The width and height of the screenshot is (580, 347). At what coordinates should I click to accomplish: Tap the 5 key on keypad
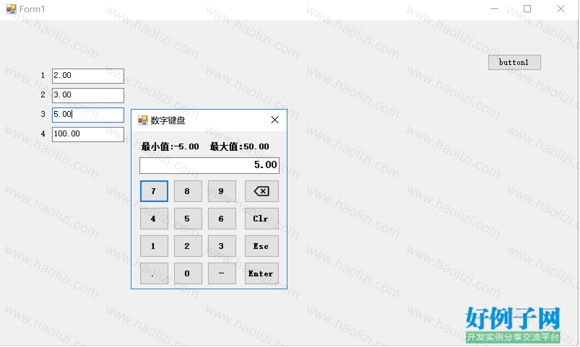click(188, 219)
